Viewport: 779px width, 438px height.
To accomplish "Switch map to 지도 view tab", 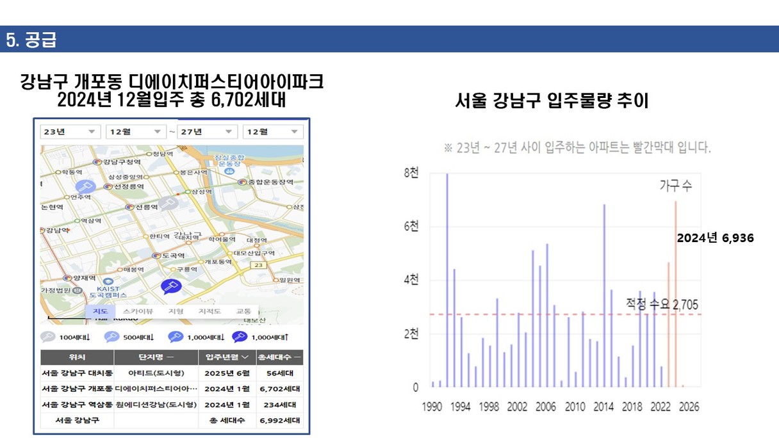I will pyautogui.click(x=100, y=311).
